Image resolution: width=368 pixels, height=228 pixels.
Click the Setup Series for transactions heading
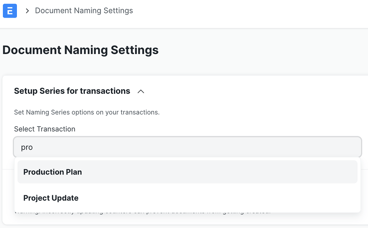72,91
